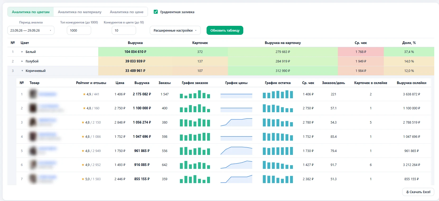439x201 pixels.
Task: Click the price chart for product 6
Action: coord(236,165)
